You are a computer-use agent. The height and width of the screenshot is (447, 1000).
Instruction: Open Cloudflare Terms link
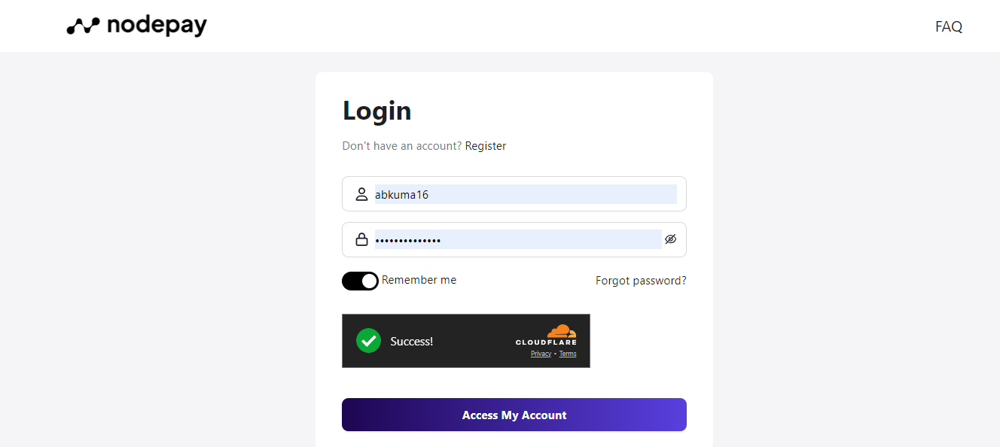click(567, 354)
